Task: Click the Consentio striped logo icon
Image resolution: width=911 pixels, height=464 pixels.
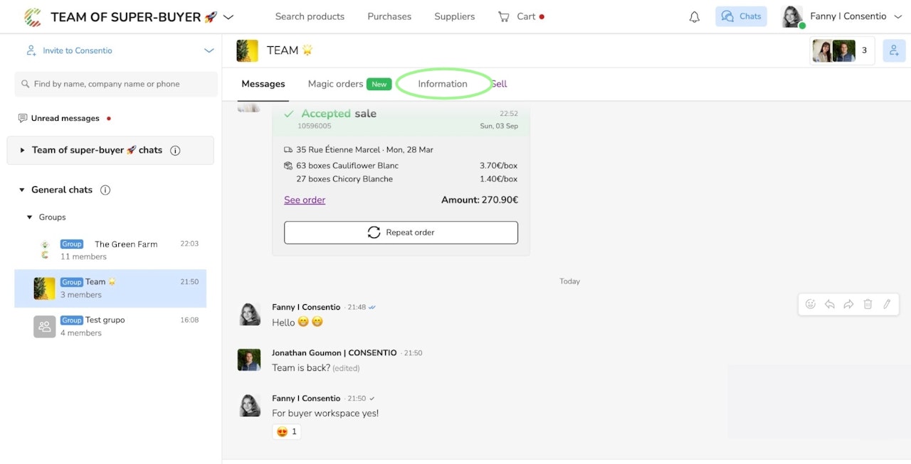Action: click(x=32, y=16)
